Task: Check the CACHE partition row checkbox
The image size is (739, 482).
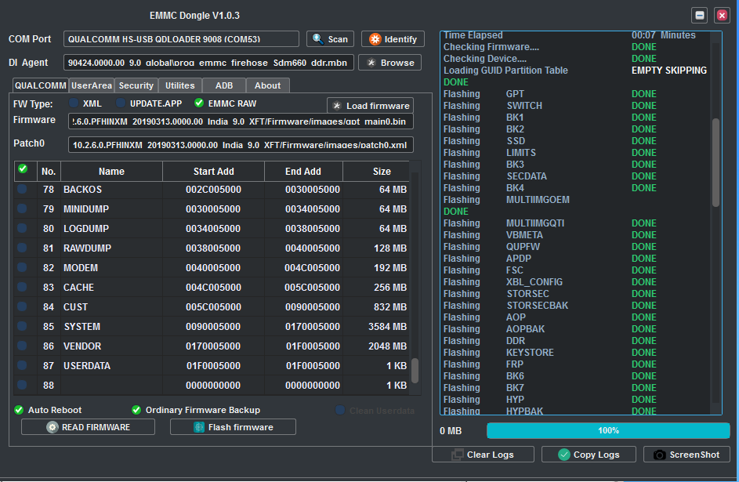Action: coord(22,287)
